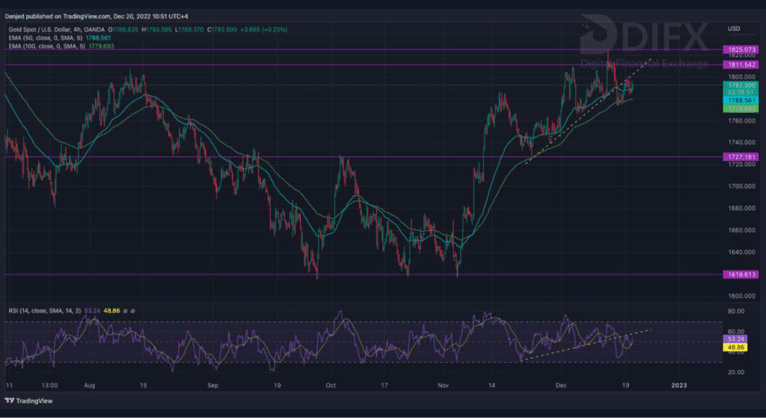Open the USD currency label on price axis
The height and width of the screenshot is (418, 766).
click(733, 29)
